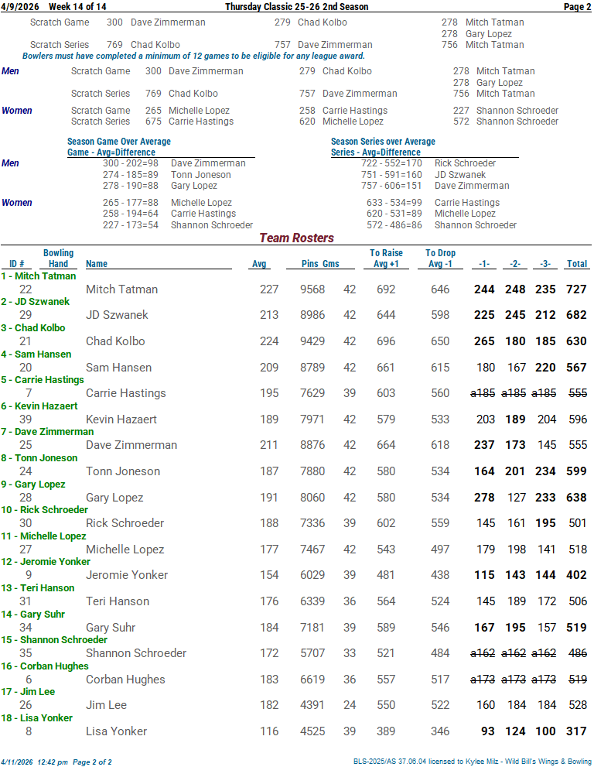
Task: Click the 'Team Rosters' section heading
Action: pos(297,238)
